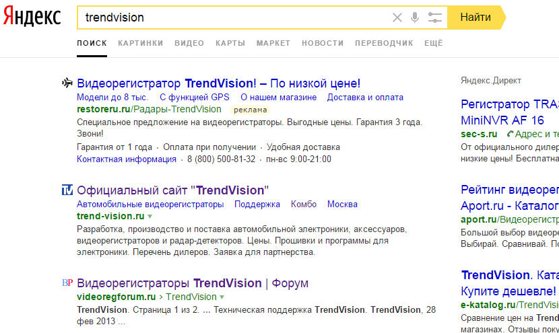Open the Доставка и оплата sitelink
Viewport: 559px width, 333px height.
(365, 98)
